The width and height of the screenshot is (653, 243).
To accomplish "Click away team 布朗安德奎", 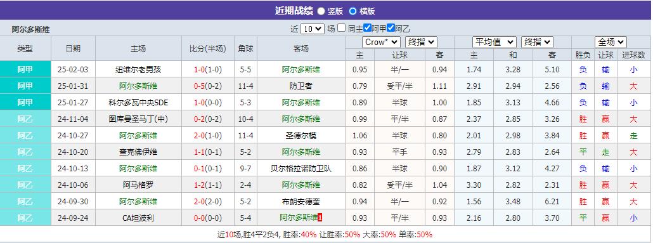I will (301, 202).
